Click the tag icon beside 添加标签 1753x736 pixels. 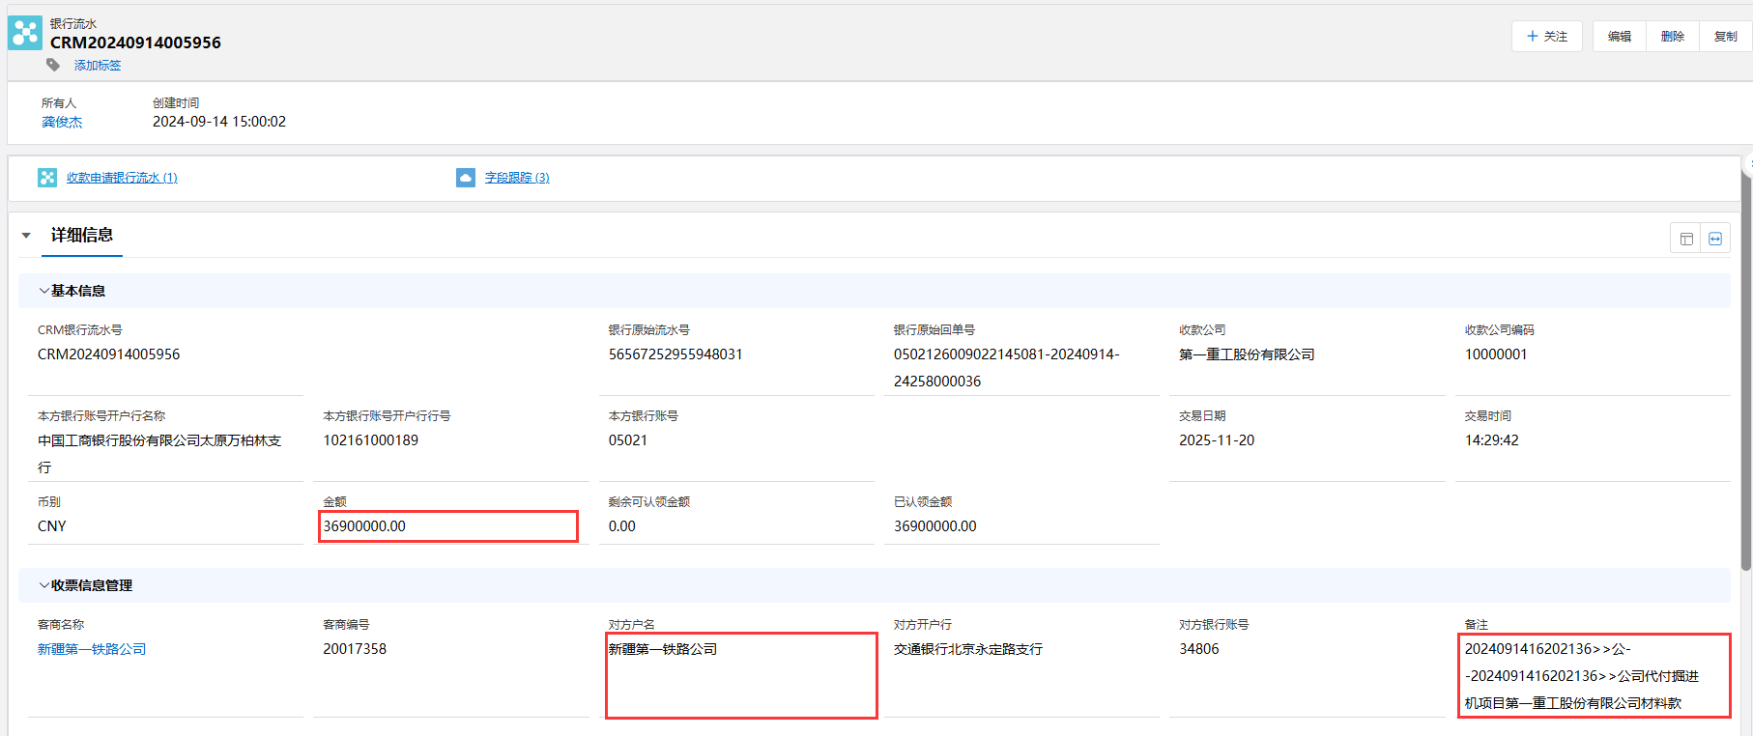tap(53, 65)
